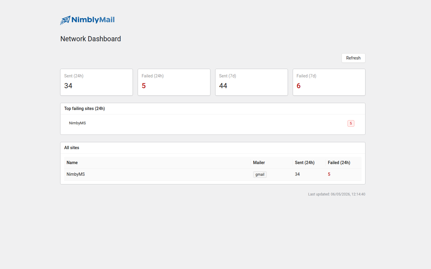Screen dimensions: 431x269
Task: Click the Top failing sites (24h) header
Action: [x=84, y=108]
